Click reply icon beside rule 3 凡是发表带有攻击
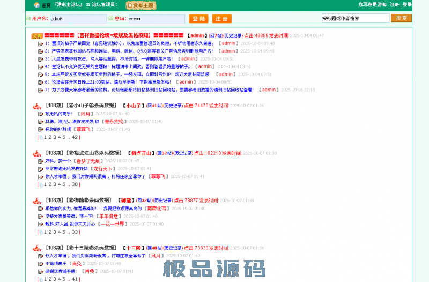This screenshot has width=429, height=282. coord(41,59)
